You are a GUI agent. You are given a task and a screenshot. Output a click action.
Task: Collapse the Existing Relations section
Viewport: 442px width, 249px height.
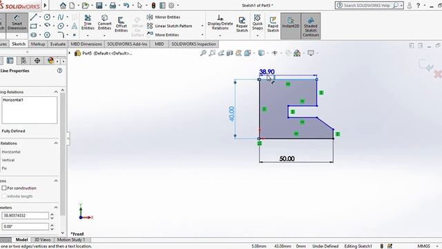tap(56, 92)
